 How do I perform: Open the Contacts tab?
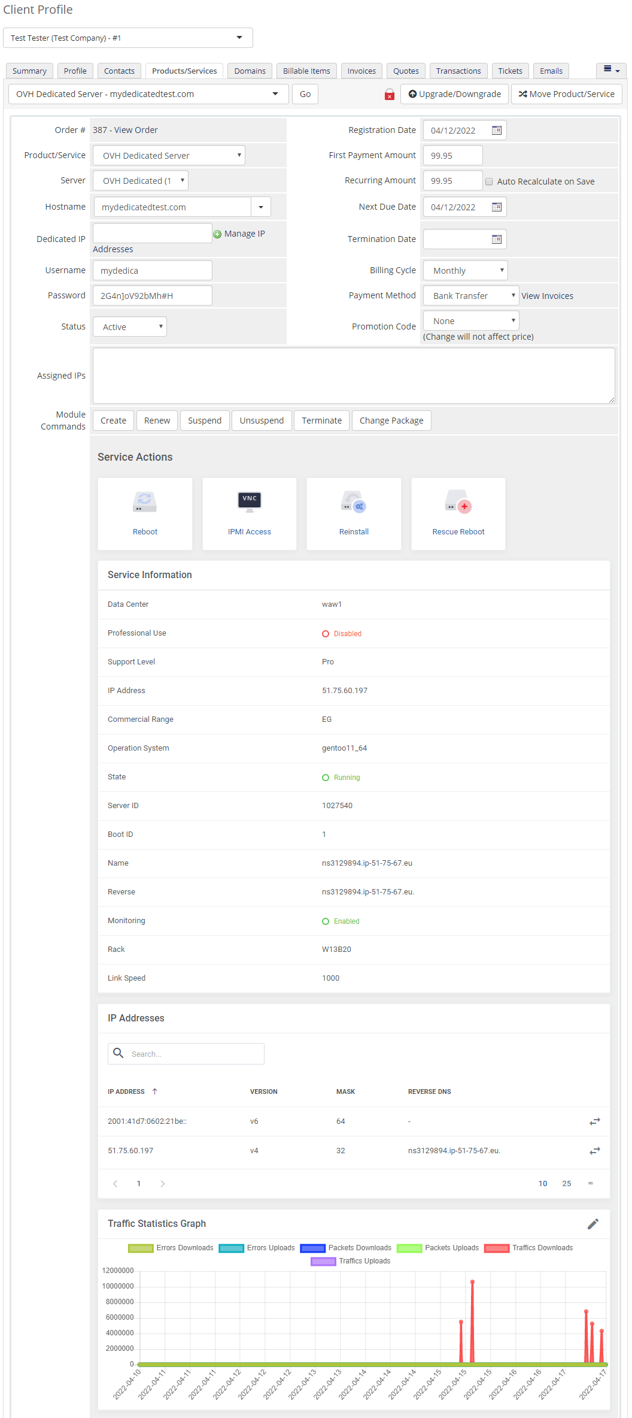tap(119, 71)
